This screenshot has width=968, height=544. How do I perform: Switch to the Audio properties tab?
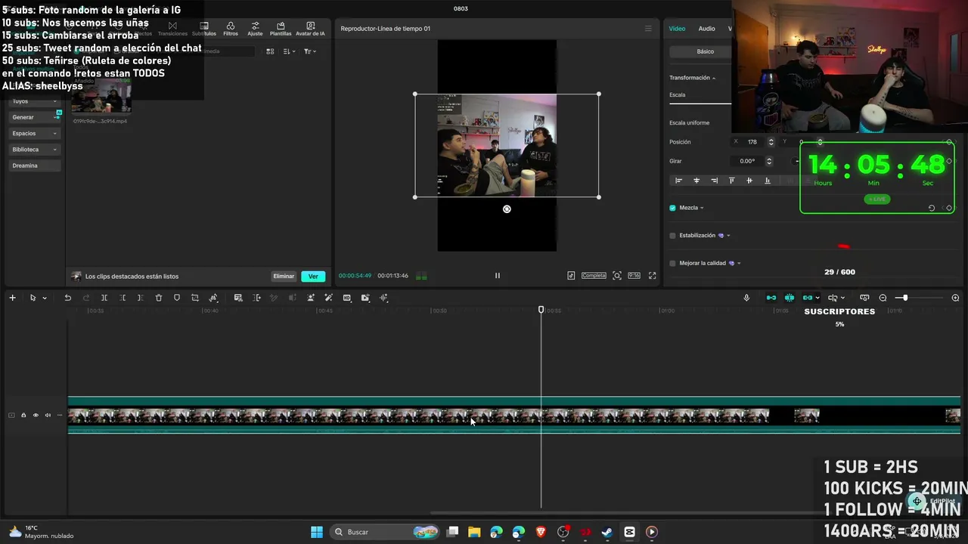point(706,29)
